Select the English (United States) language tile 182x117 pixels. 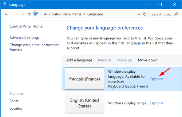pyautogui.click(x=85, y=103)
